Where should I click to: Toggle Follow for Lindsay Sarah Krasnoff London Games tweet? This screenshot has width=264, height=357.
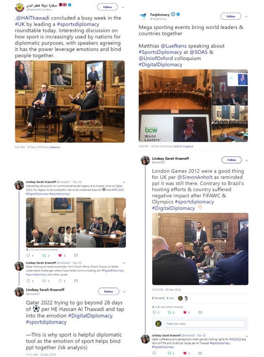(x=231, y=160)
